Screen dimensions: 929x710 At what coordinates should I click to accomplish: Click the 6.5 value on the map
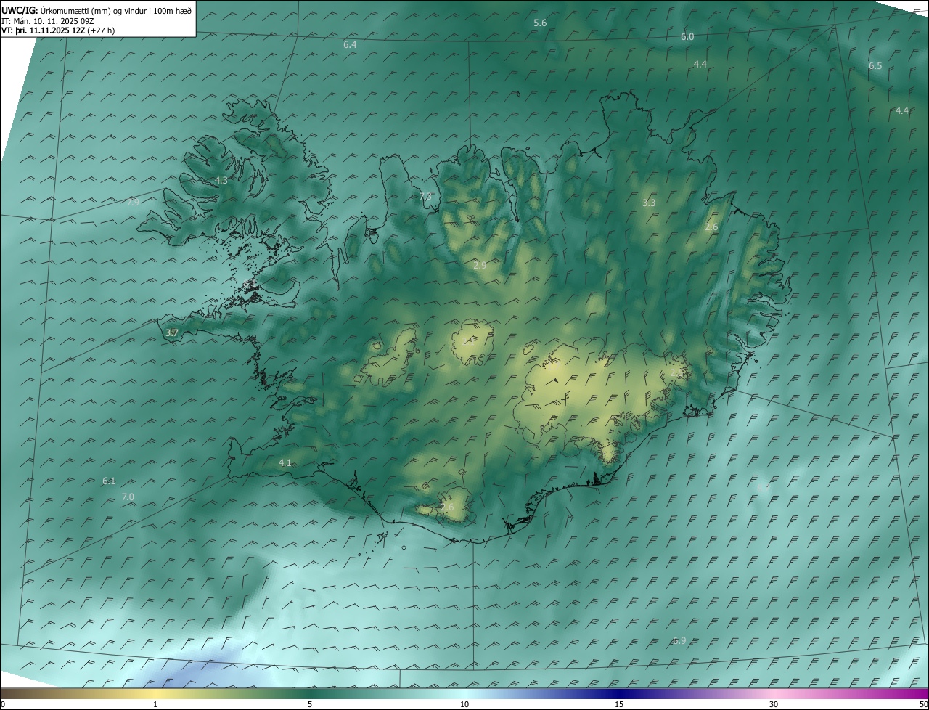875,66
